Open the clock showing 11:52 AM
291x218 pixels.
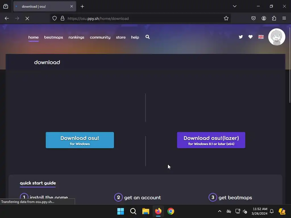pyautogui.click(x=260, y=211)
